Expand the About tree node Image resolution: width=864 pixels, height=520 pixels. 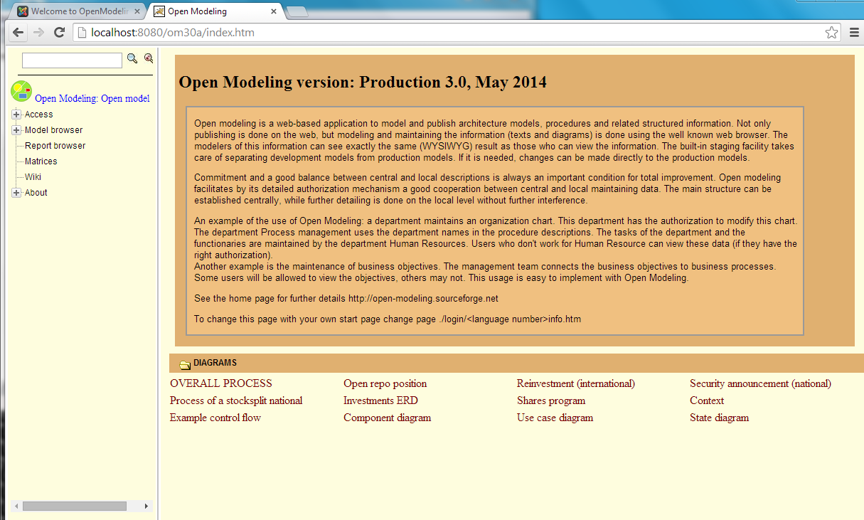point(16,192)
